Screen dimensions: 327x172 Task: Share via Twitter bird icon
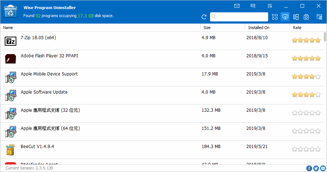[316, 168]
